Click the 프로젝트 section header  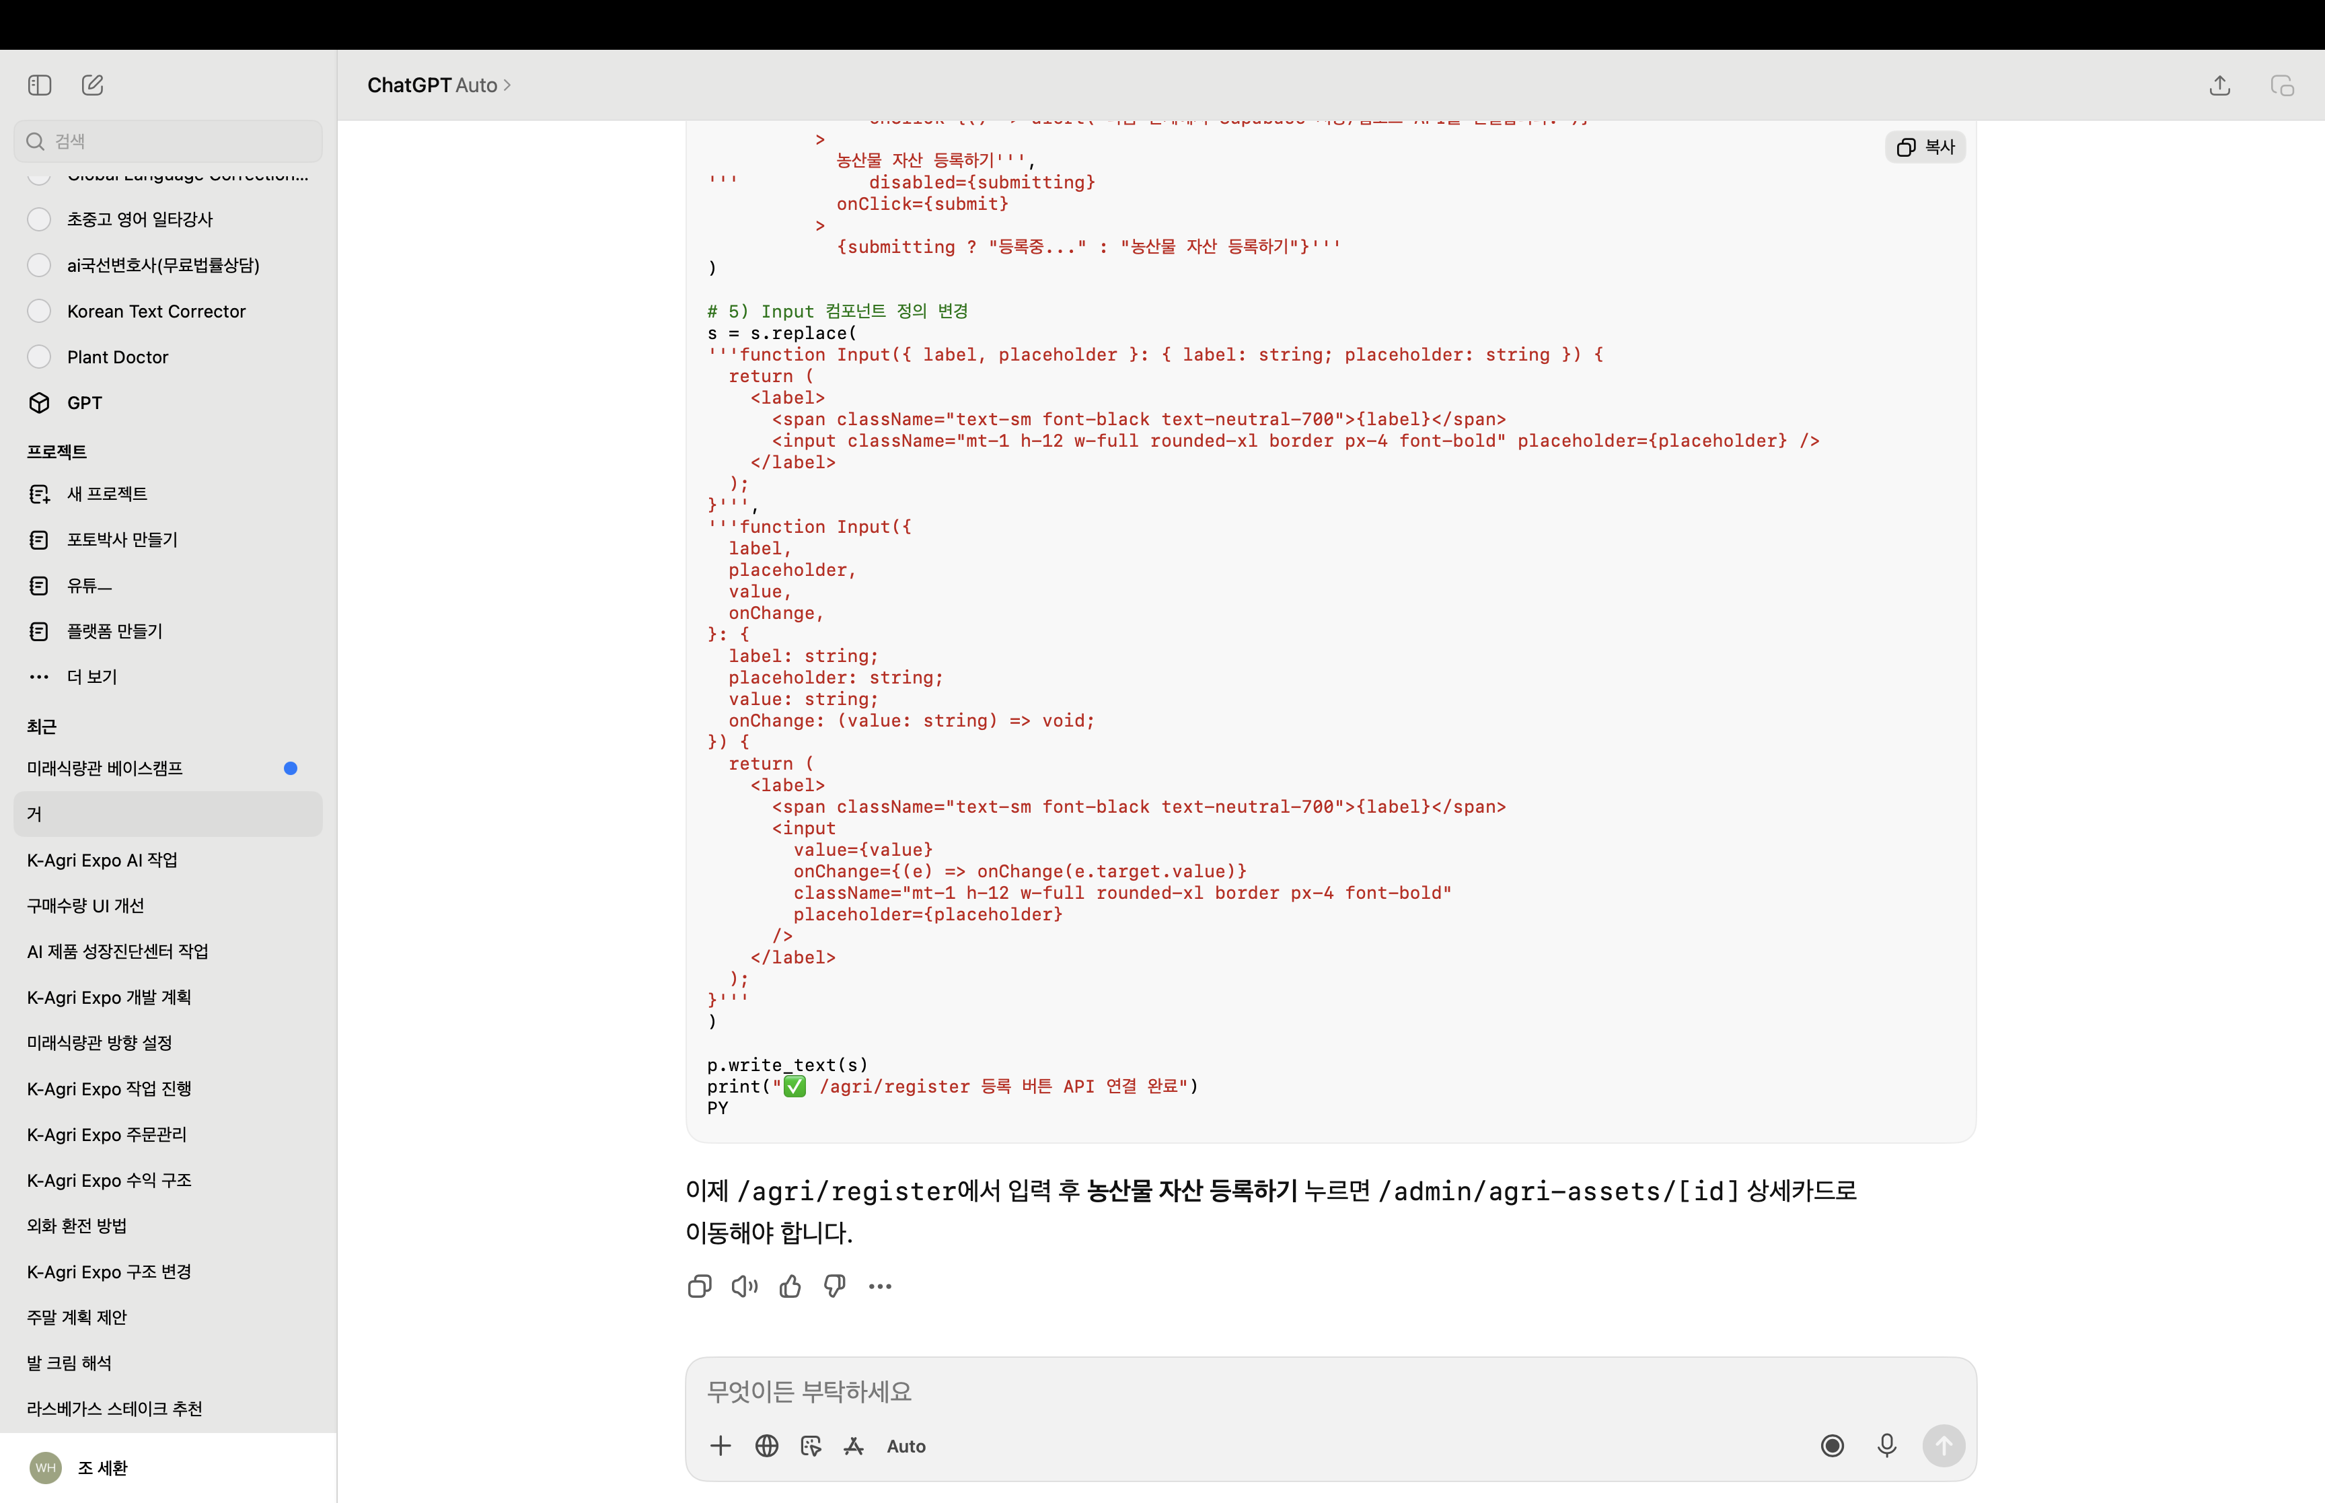tap(57, 452)
